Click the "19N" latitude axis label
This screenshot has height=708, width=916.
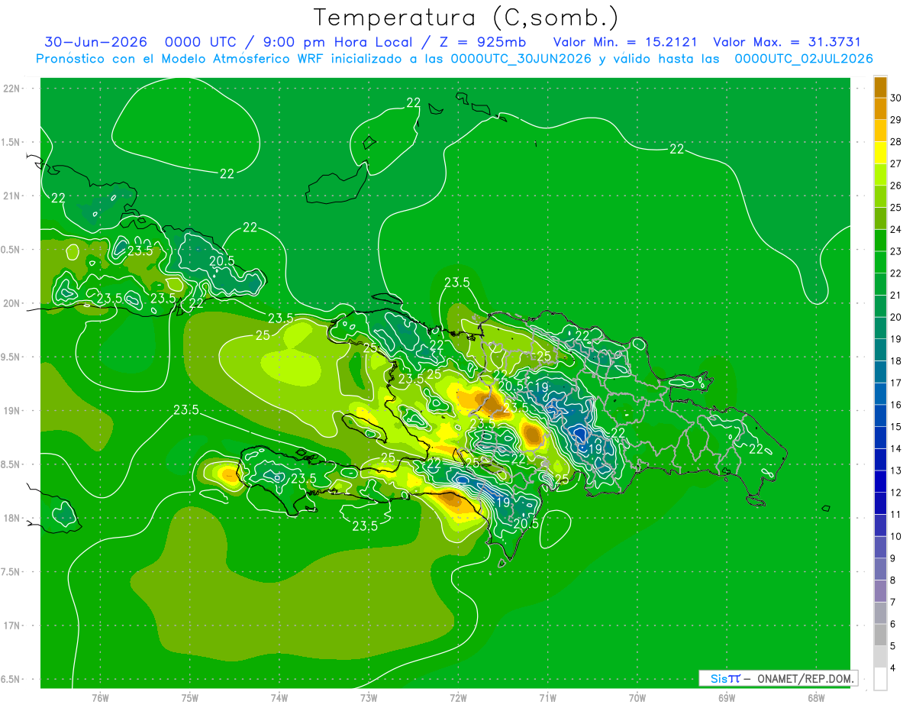(11, 411)
